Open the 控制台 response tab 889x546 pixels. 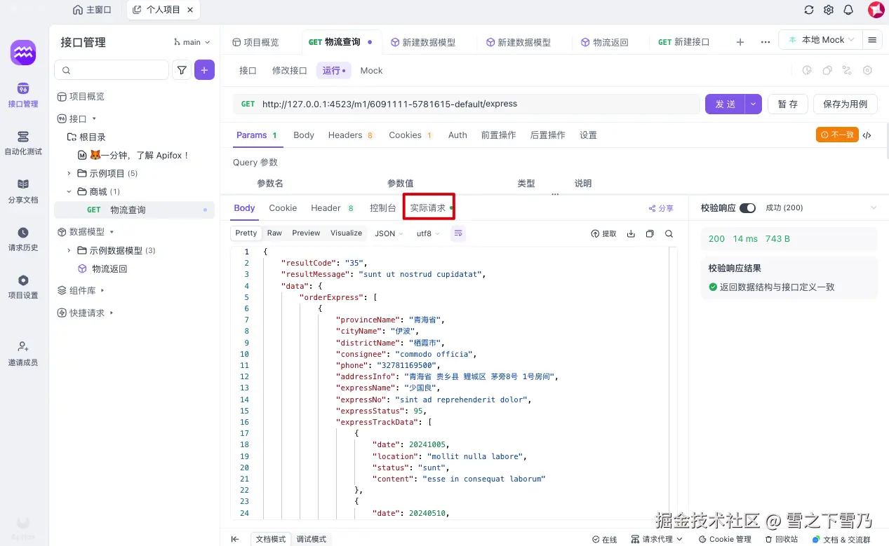pos(383,208)
